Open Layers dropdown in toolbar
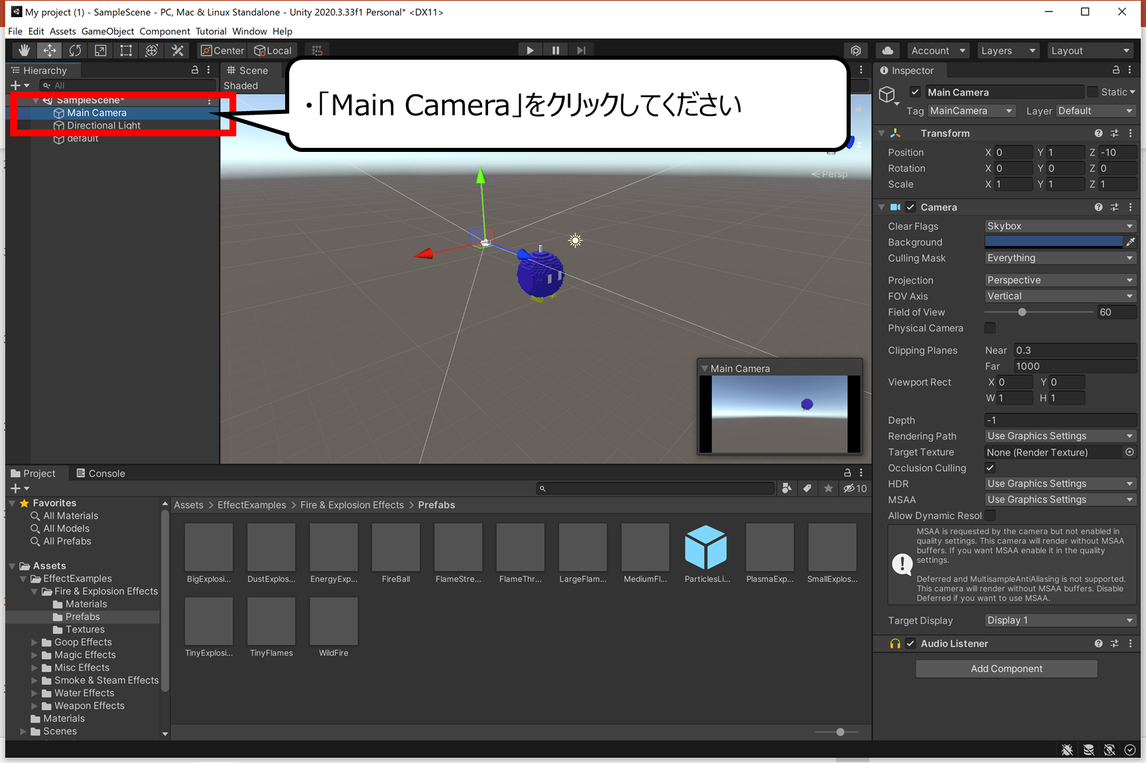 coord(1008,50)
